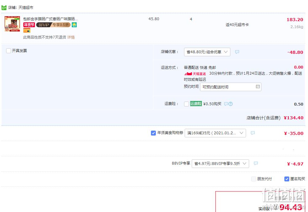The image size is (308, 212).
Task: Open the calendar icon in delivery time field
Action: tap(258, 87)
